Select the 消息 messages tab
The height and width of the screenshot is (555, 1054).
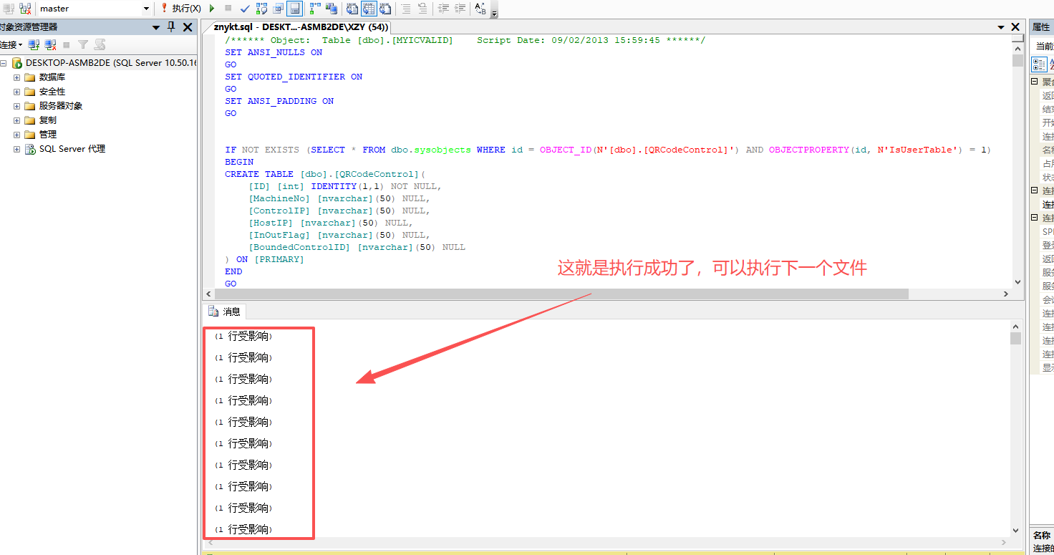coord(225,312)
